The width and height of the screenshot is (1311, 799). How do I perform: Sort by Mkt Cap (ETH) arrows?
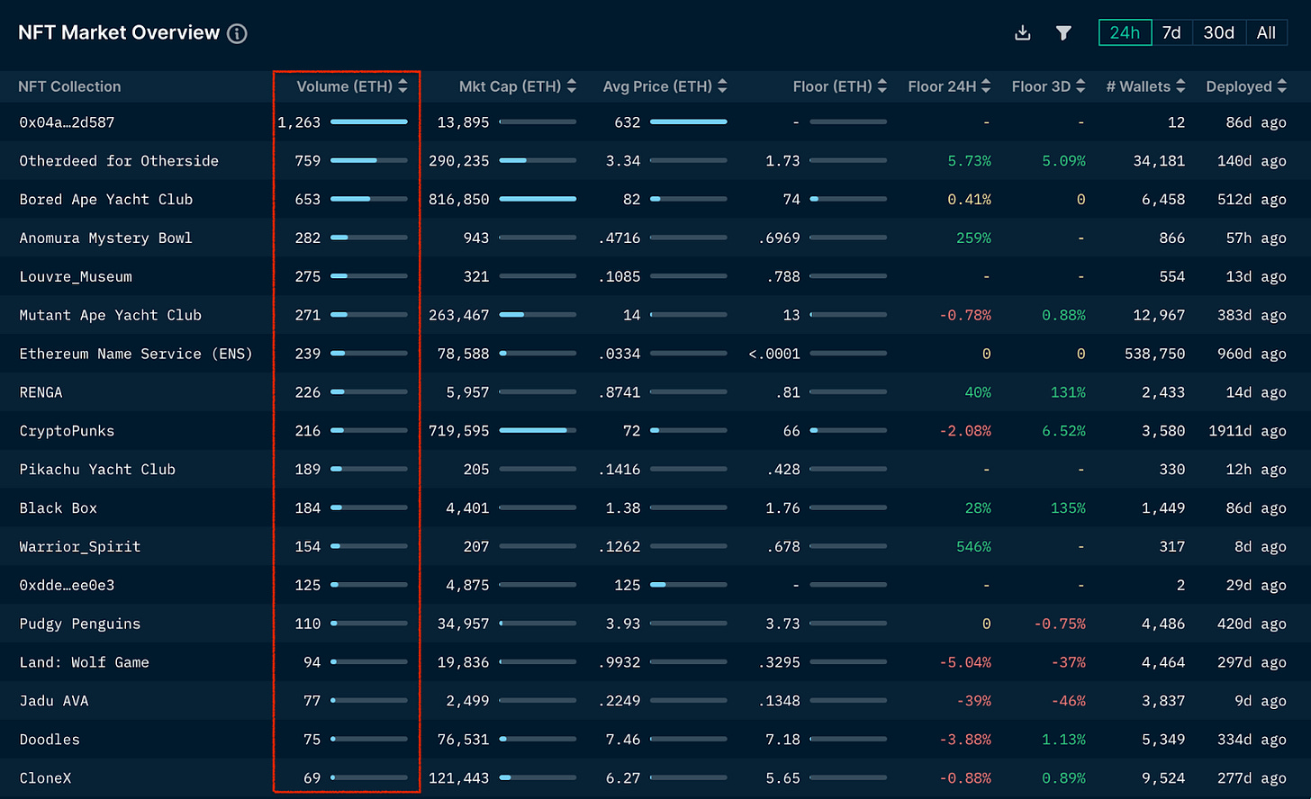click(572, 86)
